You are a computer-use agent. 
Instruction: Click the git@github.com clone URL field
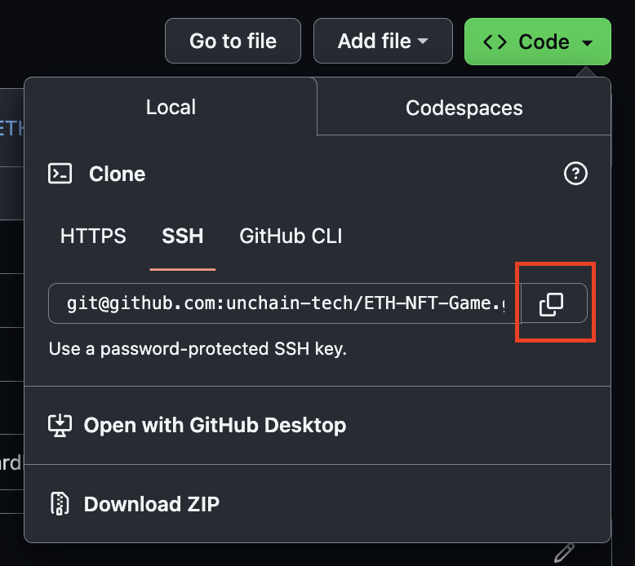(285, 303)
